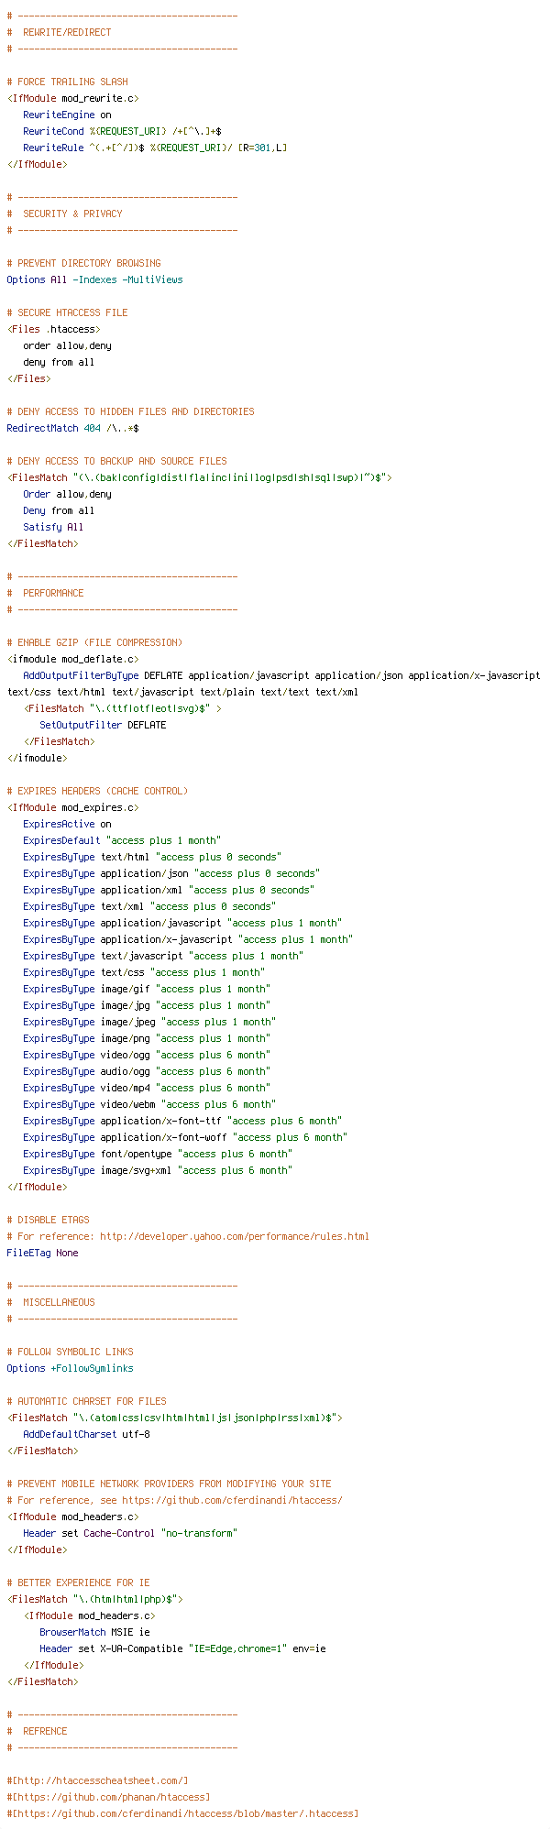Screen dimensions: 550x1829
Task: Click 'Options All -Indexes -MultiViews' line
Action: click(x=94, y=279)
